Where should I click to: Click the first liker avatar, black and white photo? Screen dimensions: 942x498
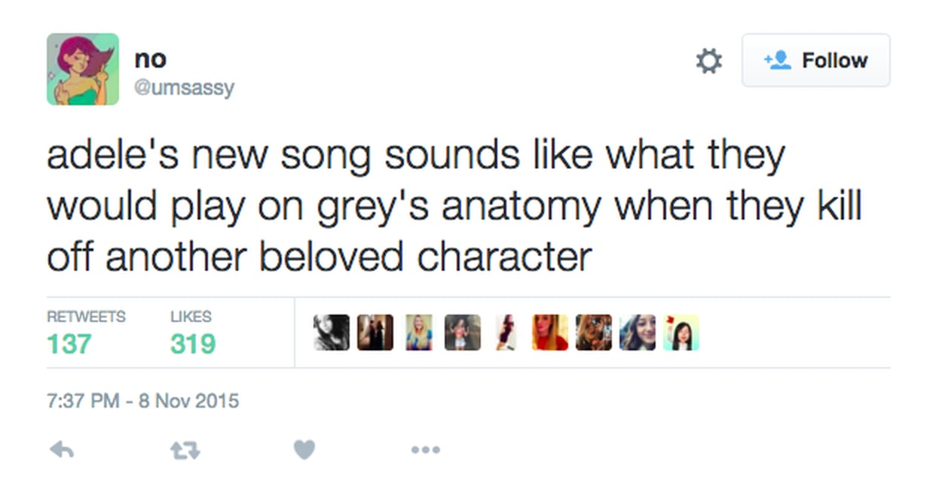point(332,333)
